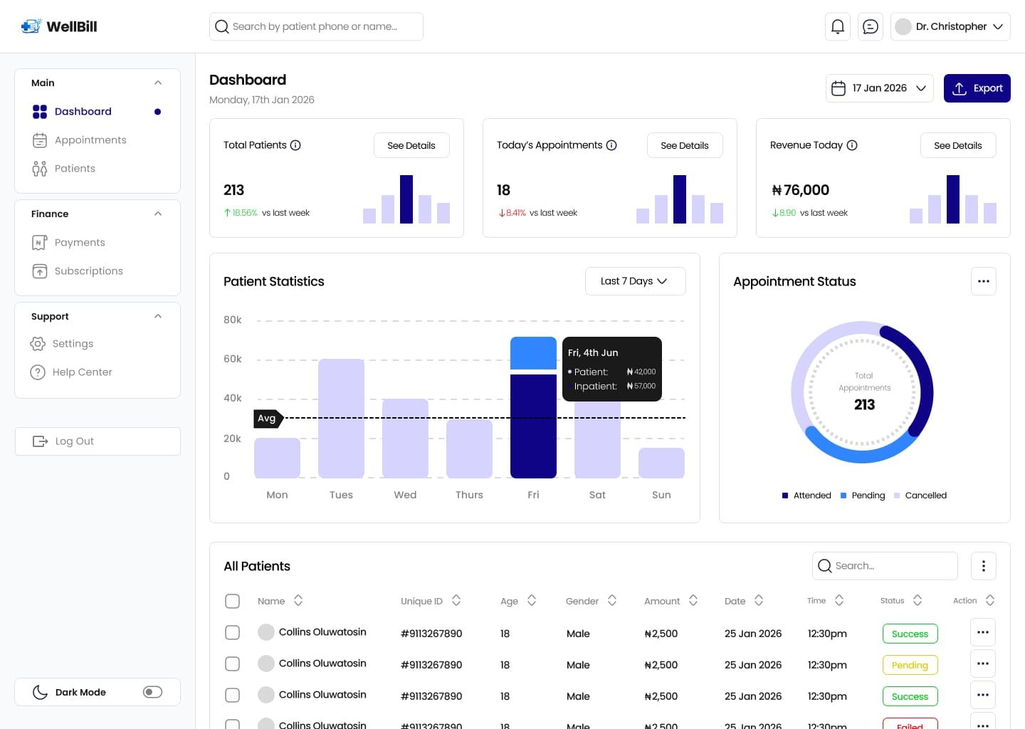This screenshot has width=1025, height=729.
Task: Open action menu for the Pending row
Action: point(983,664)
